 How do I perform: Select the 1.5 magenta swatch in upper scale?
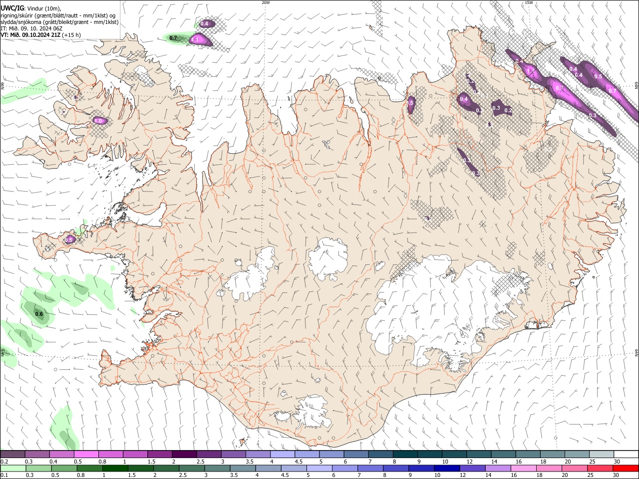coord(160,454)
